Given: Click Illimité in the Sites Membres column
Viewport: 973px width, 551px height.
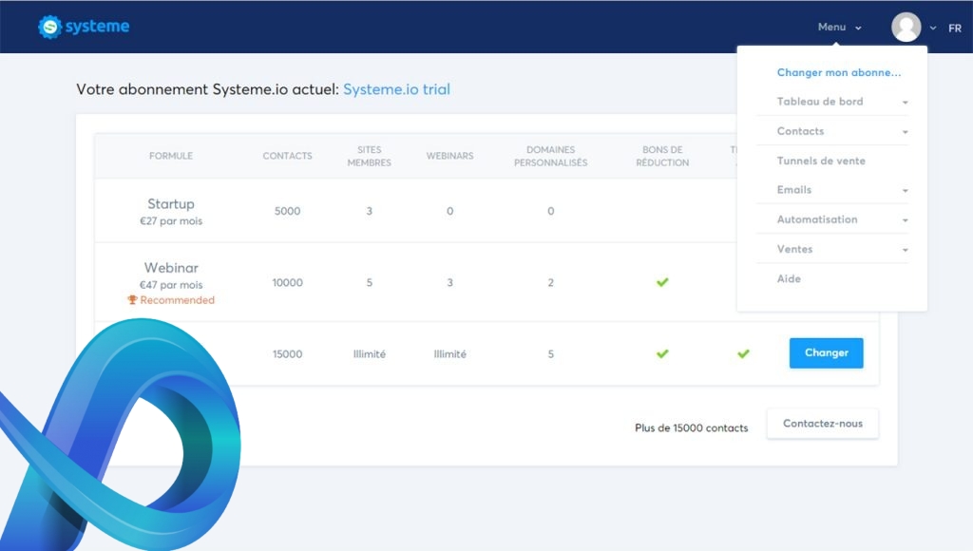Looking at the screenshot, I should 370,354.
